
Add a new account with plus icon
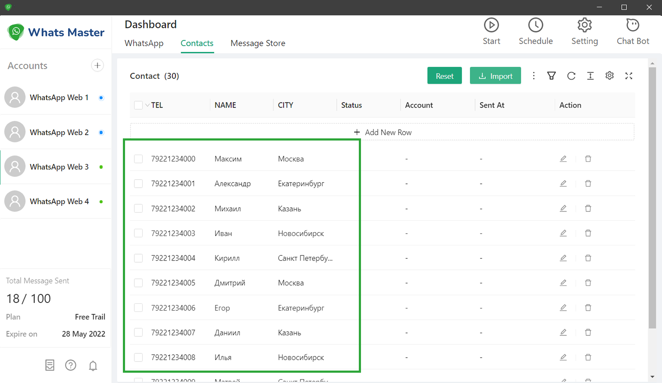(x=98, y=66)
